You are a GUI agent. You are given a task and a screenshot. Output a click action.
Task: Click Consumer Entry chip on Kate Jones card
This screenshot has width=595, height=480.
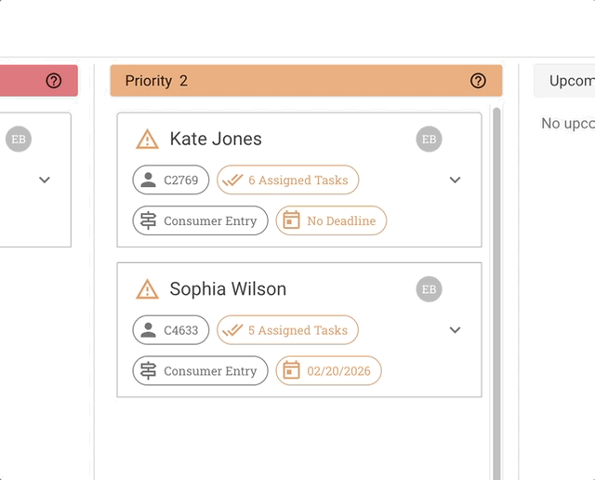coord(200,221)
